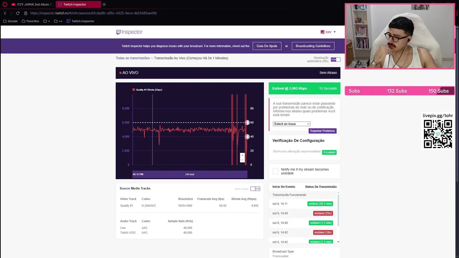The width and height of the screenshot is (459, 258).
Task: Open the Favoritos bookmarks folder
Action: click(x=30, y=21)
